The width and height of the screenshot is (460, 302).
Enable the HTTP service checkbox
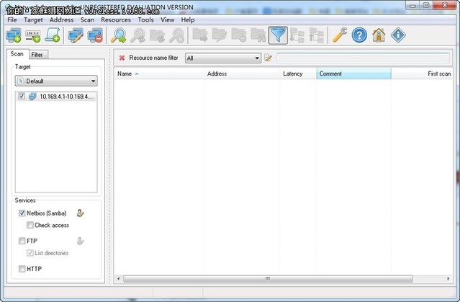(22, 269)
